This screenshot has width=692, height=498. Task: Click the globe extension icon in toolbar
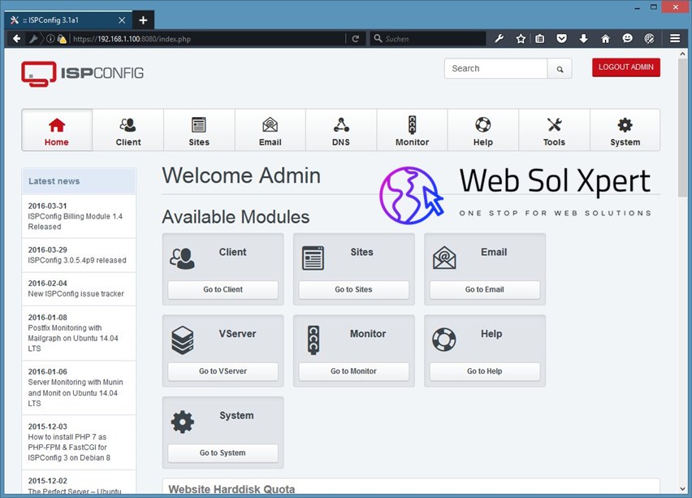coord(649,39)
